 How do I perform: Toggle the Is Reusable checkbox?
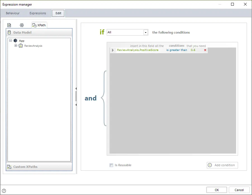(x=111, y=165)
